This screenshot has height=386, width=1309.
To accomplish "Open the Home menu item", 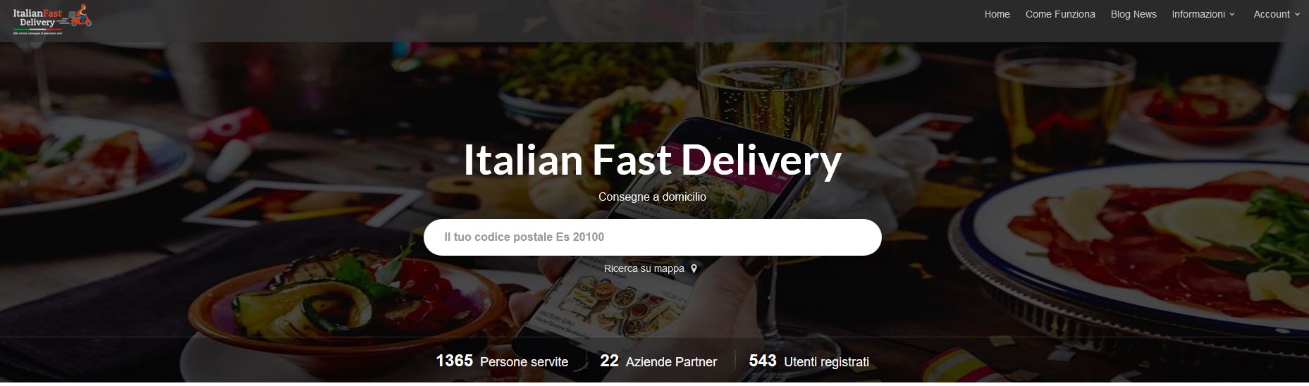I will tap(997, 14).
